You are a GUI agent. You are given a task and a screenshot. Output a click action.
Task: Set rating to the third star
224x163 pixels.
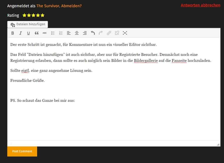click(33, 15)
